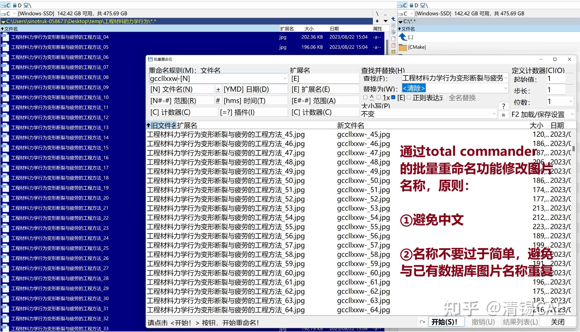Open the F2 加载/保存设置 dropdown
The width and height of the screenshot is (580, 332).
(573, 114)
